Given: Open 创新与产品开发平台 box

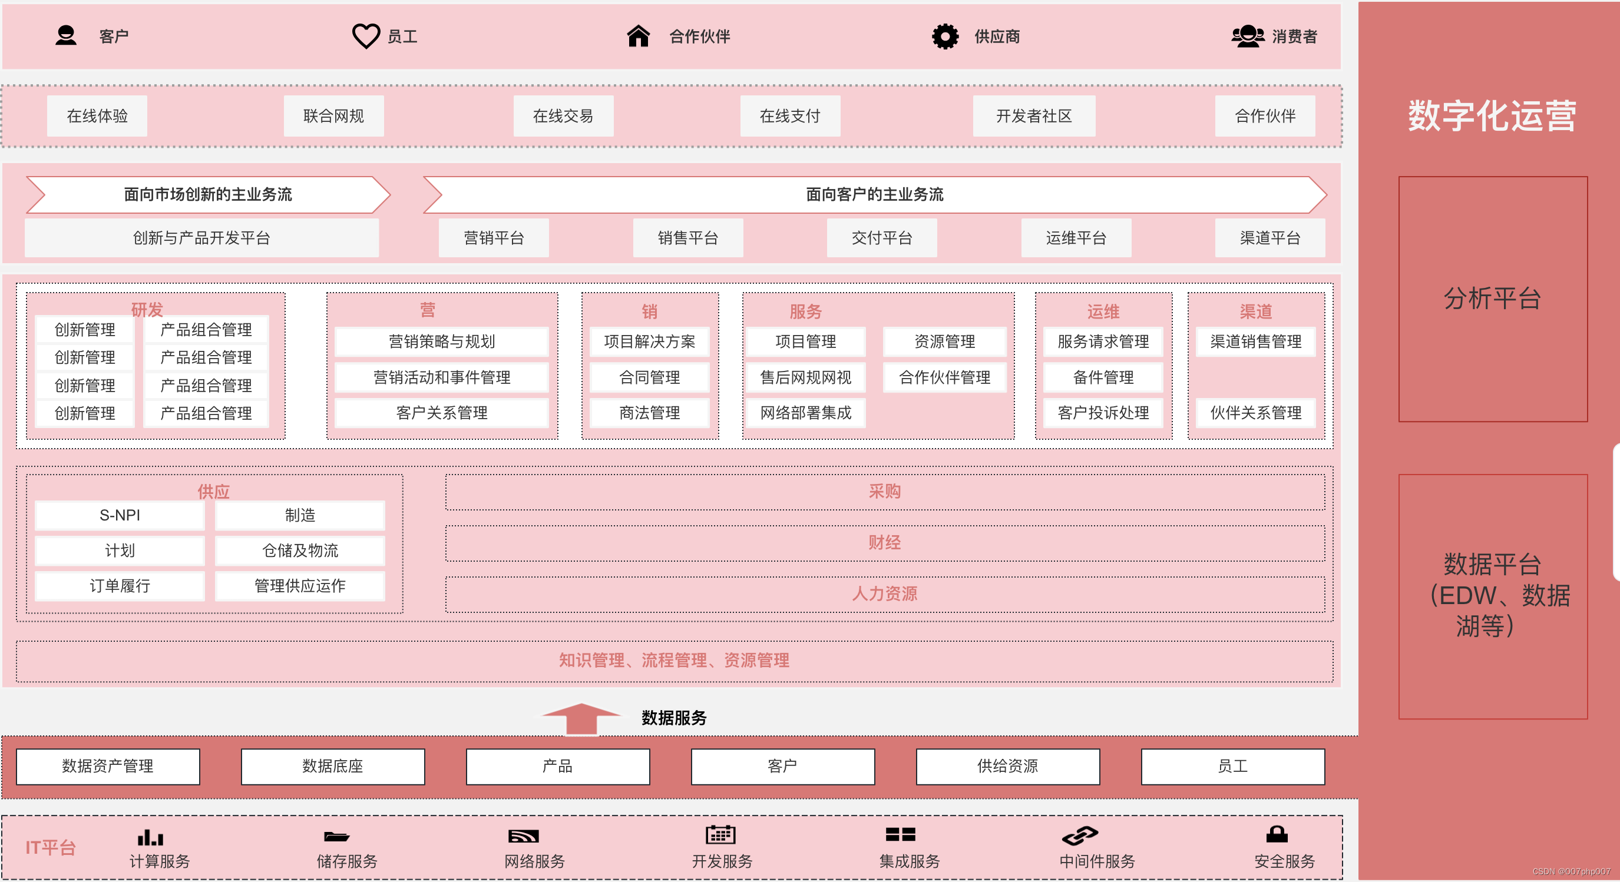Looking at the screenshot, I should point(202,238).
